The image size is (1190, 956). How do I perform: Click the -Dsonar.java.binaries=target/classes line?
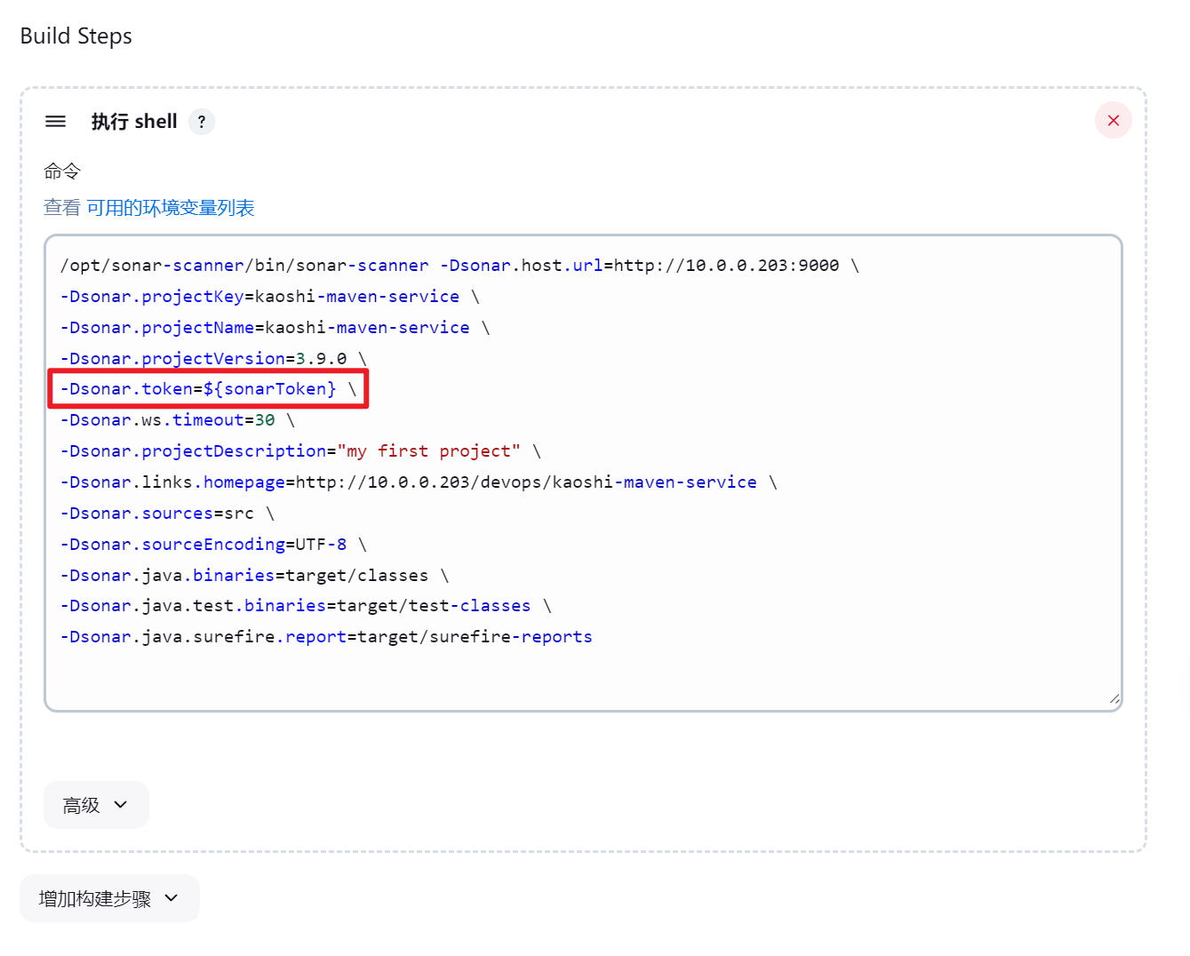(x=254, y=576)
